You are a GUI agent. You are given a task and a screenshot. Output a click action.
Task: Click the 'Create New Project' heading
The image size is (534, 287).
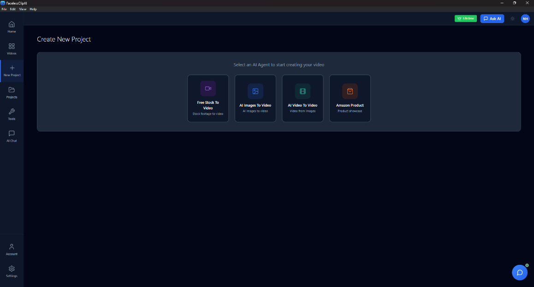tap(64, 39)
